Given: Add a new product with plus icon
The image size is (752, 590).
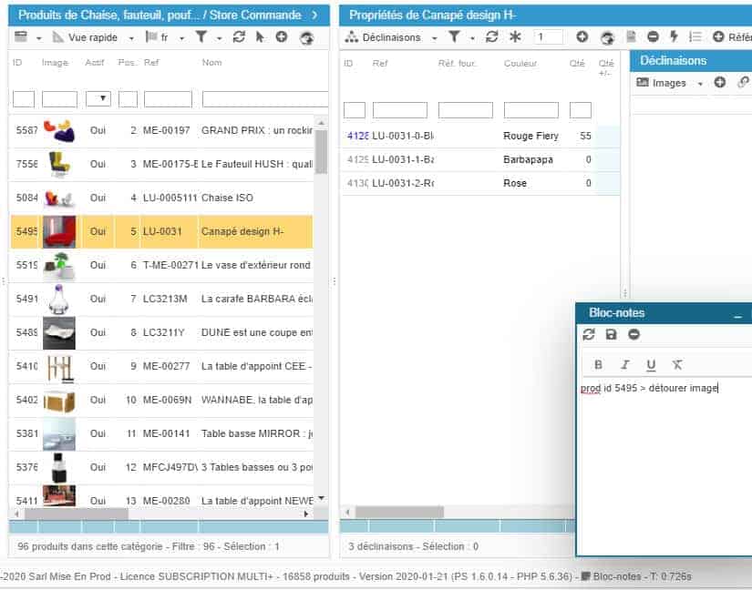Looking at the screenshot, I should point(282,37).
